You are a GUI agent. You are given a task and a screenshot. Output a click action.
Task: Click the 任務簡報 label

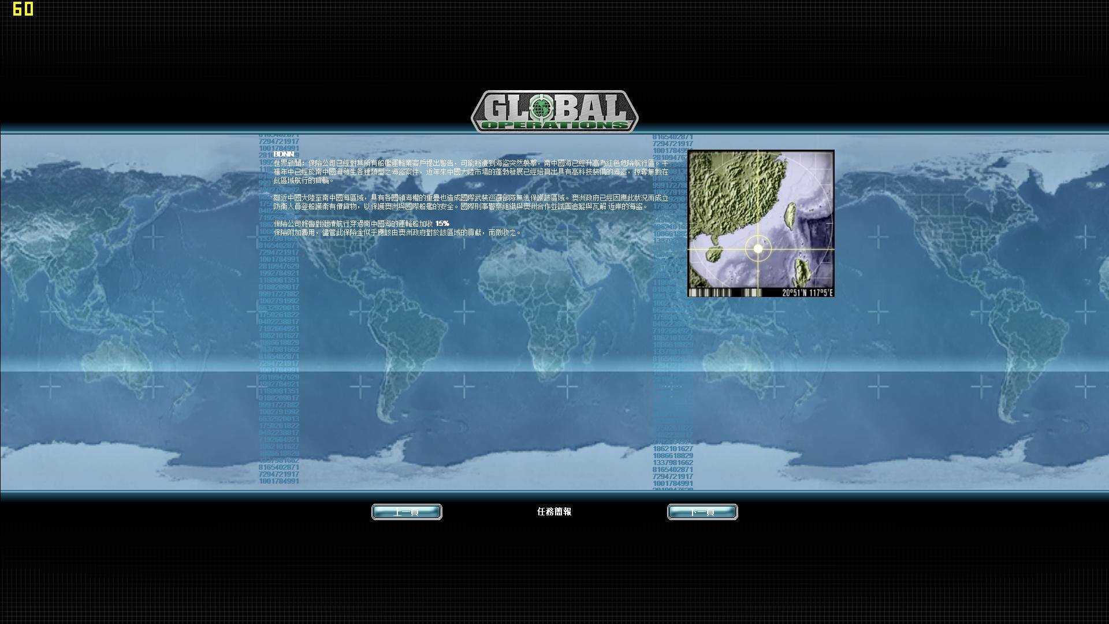coord(554,511)
